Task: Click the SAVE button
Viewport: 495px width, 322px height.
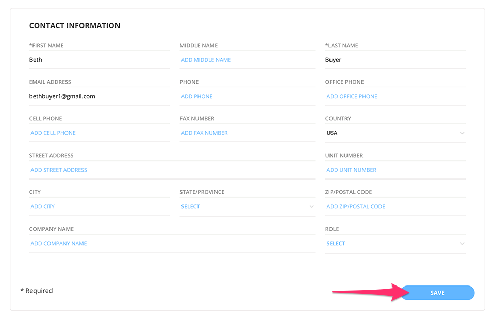Action: pos(437,292)
